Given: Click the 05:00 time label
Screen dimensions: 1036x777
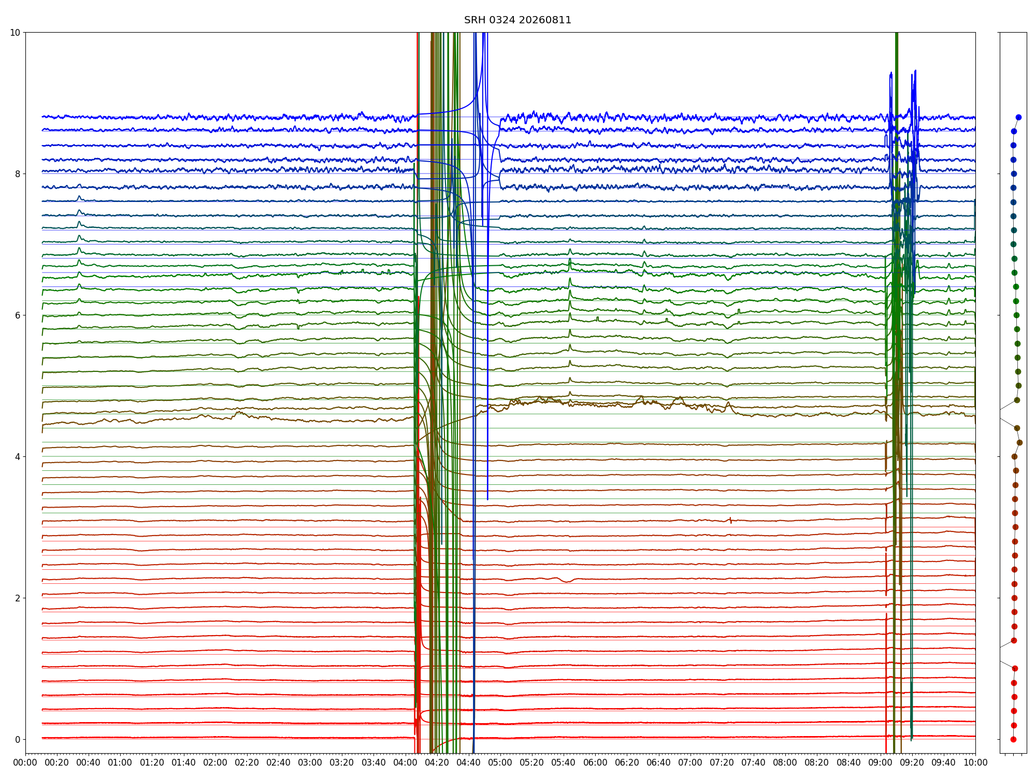Looking at the screenshot, I should click(500, 762).
